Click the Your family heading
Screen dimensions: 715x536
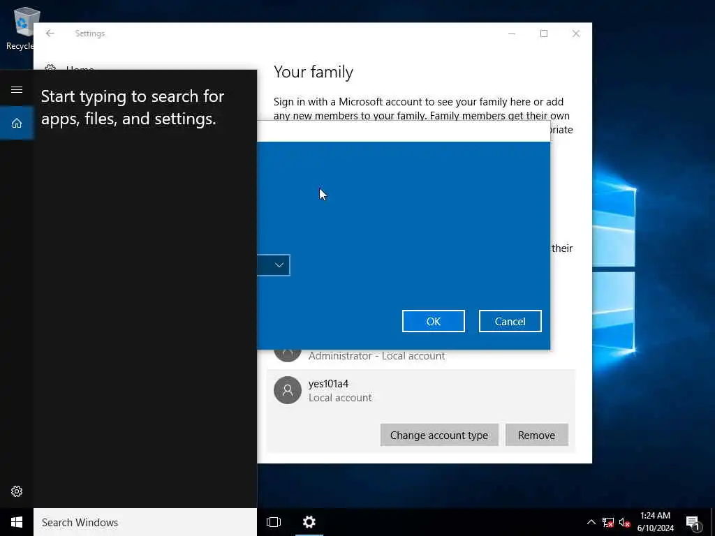click(314, 72)
